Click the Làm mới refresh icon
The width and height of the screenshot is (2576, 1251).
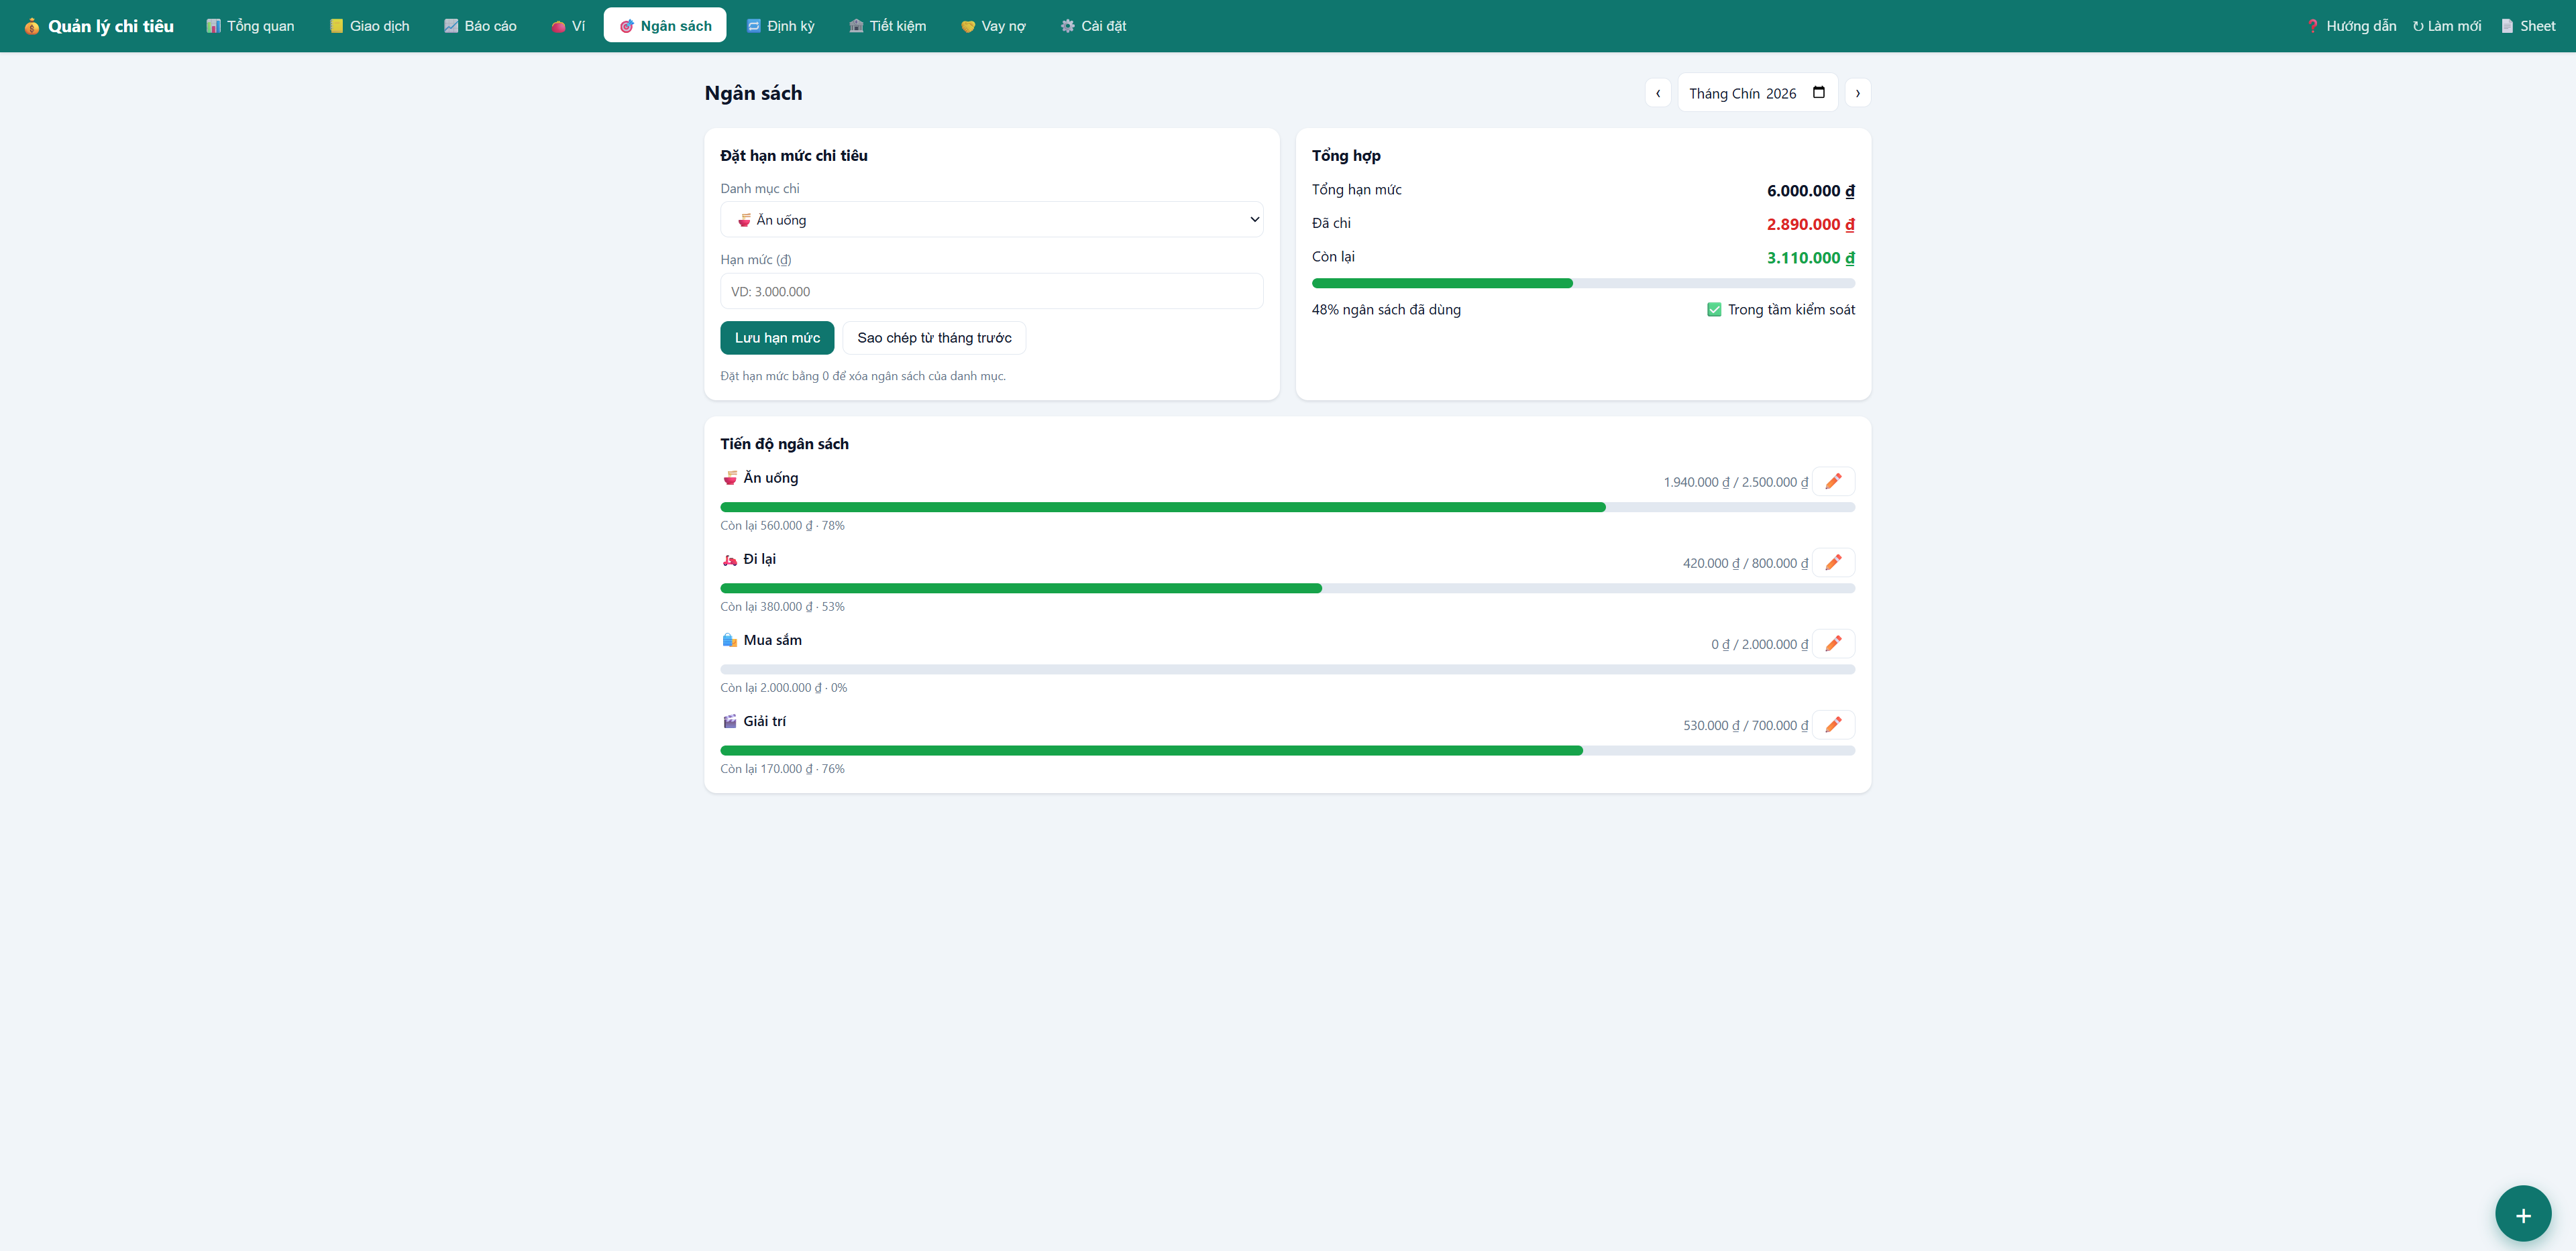click(2418, 27)
